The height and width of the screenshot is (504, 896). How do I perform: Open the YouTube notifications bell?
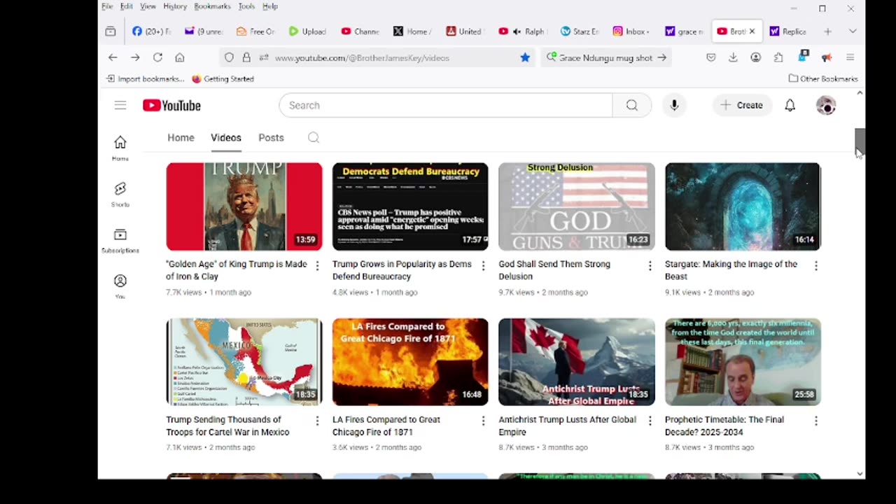pos(790,105)
